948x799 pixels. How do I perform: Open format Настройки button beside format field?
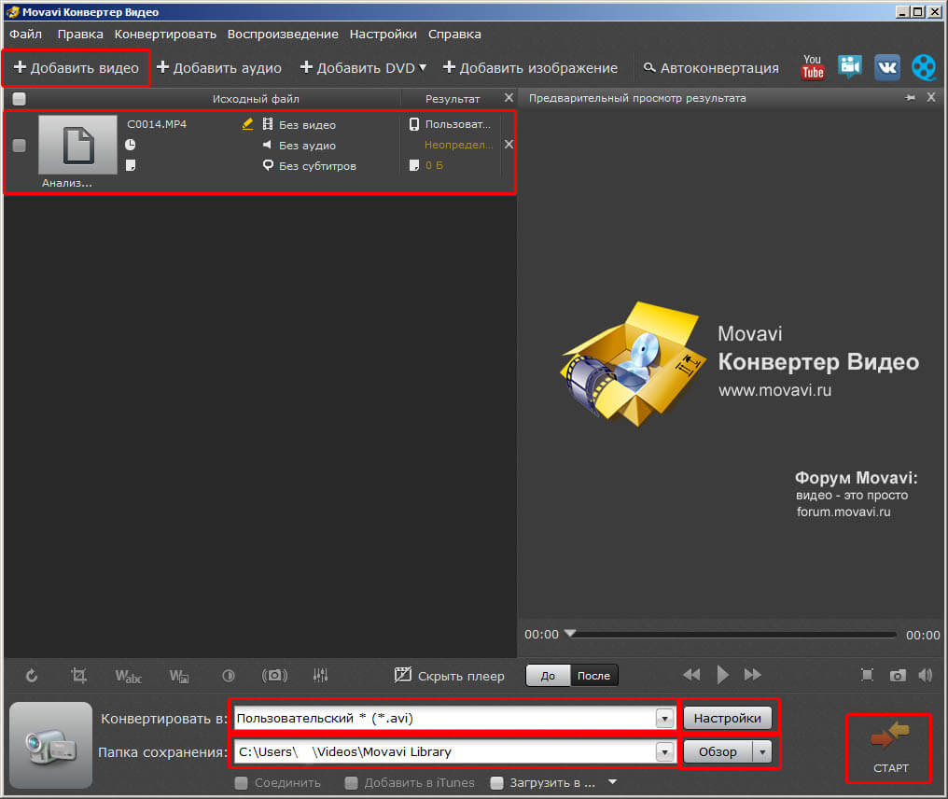727,718
